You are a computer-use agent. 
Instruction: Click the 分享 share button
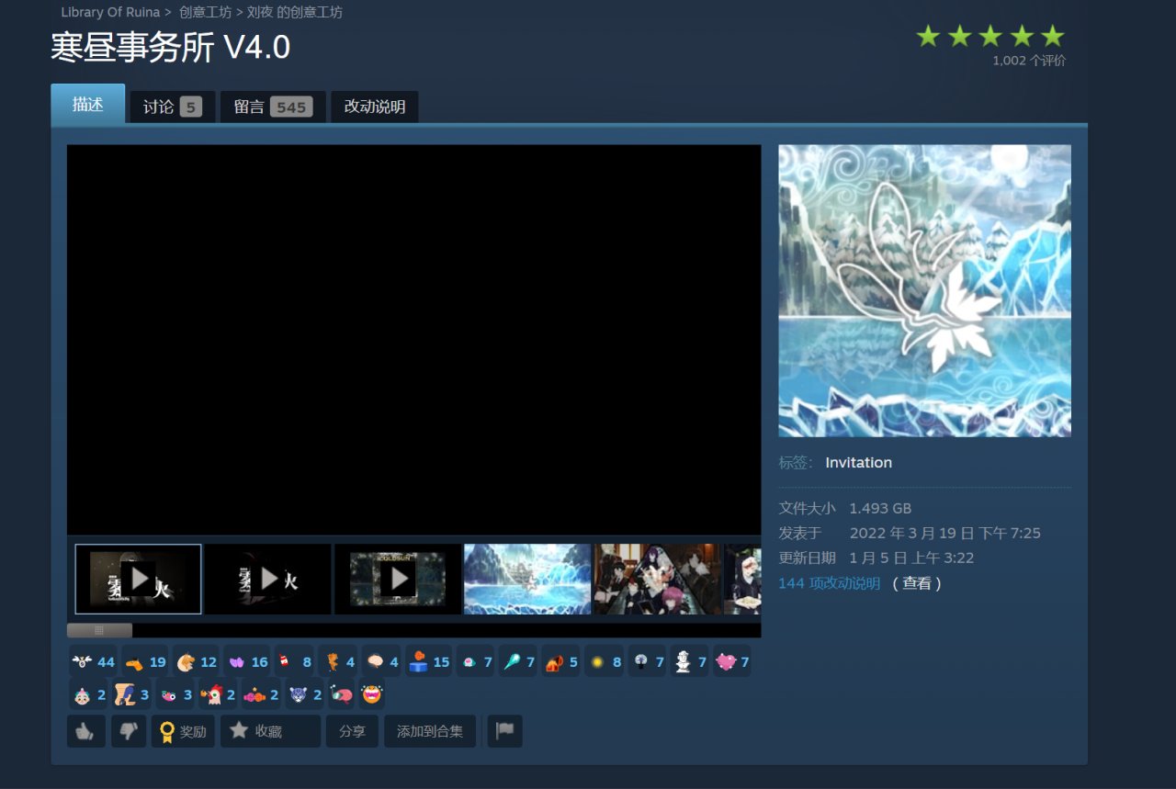[x=352, y=731]
